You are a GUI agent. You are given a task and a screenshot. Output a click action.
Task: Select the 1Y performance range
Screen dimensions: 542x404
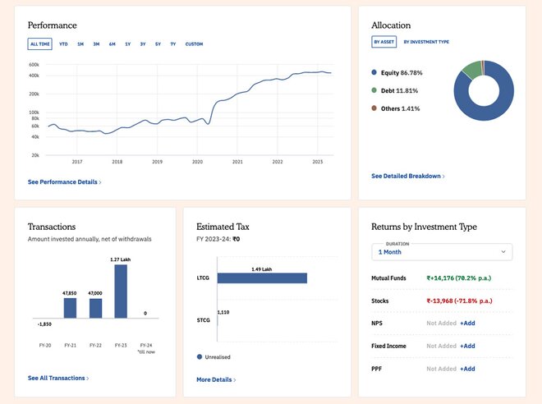[127, 44]
